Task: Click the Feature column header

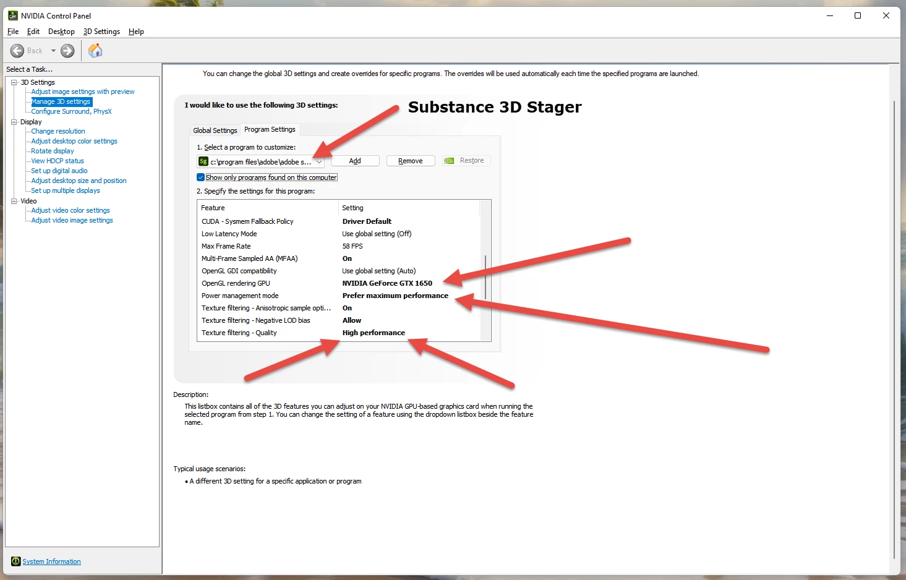Action: tap(268, 208)
